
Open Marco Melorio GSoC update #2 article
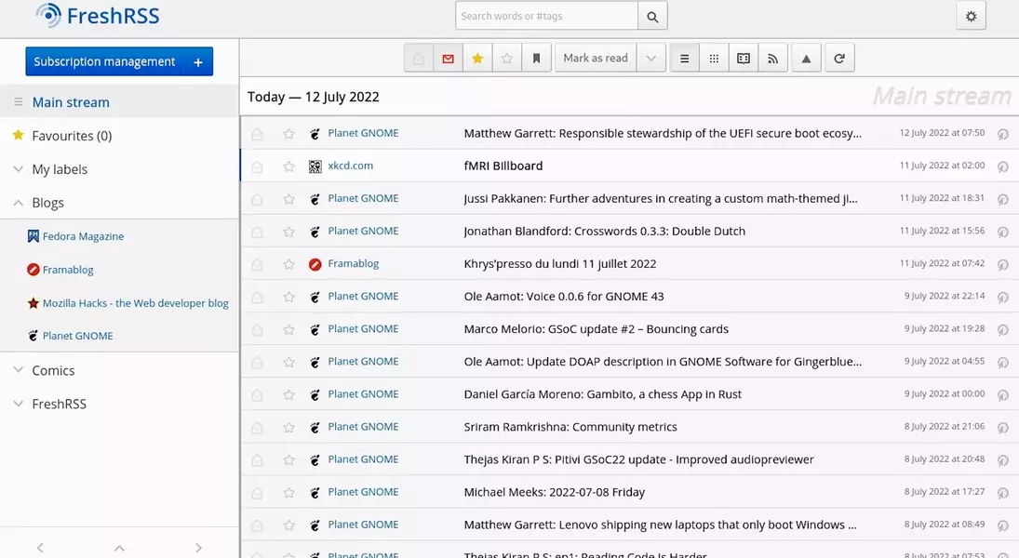tap(596, 328)
